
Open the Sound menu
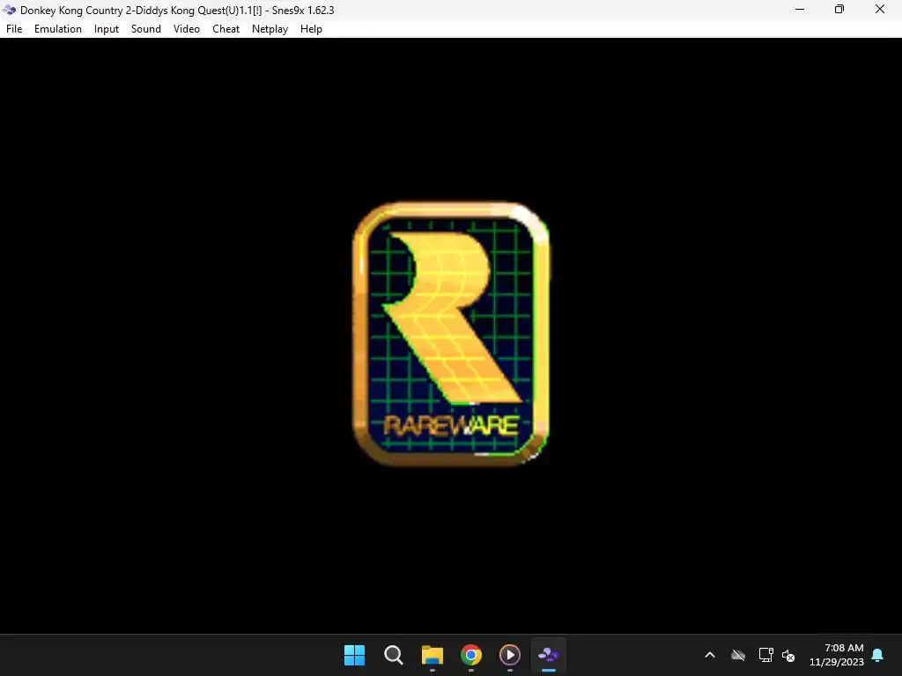(145, 29)
